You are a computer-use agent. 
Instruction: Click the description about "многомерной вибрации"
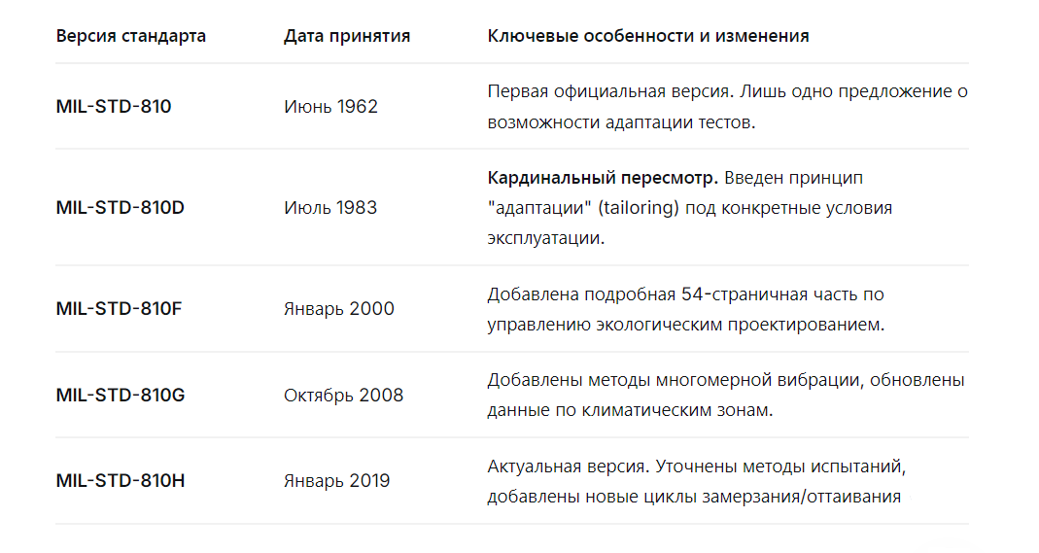725,396
